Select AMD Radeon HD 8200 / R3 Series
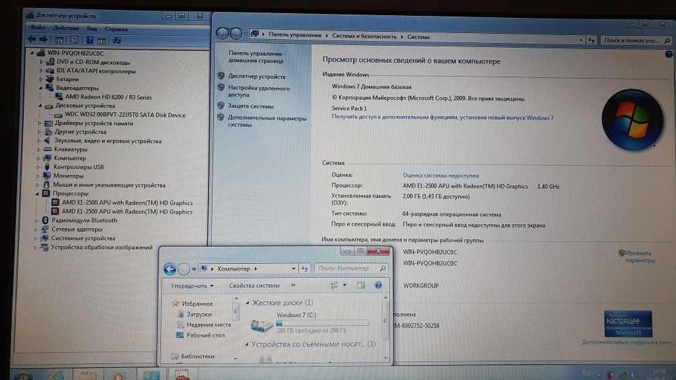 [x=108, y=97]
